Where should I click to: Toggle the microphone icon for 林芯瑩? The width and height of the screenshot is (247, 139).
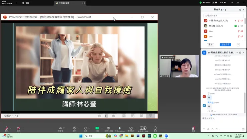[x=239, y=26]
